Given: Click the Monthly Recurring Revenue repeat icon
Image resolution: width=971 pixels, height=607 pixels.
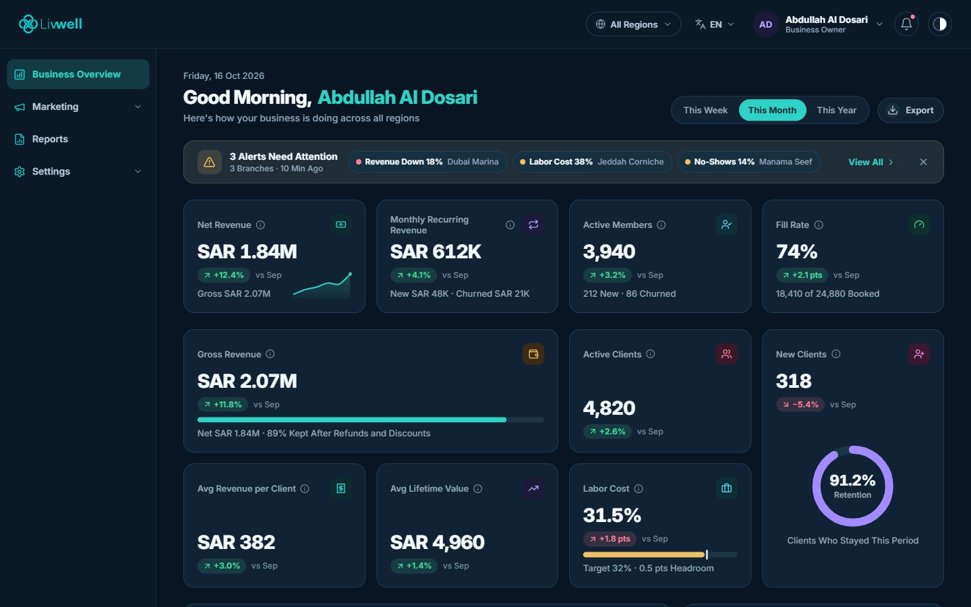Looking at the screenshot, I should point(533,225).
